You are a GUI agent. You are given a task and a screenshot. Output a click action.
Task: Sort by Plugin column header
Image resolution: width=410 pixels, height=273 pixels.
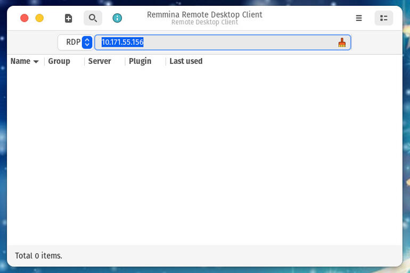coord(145,61)
